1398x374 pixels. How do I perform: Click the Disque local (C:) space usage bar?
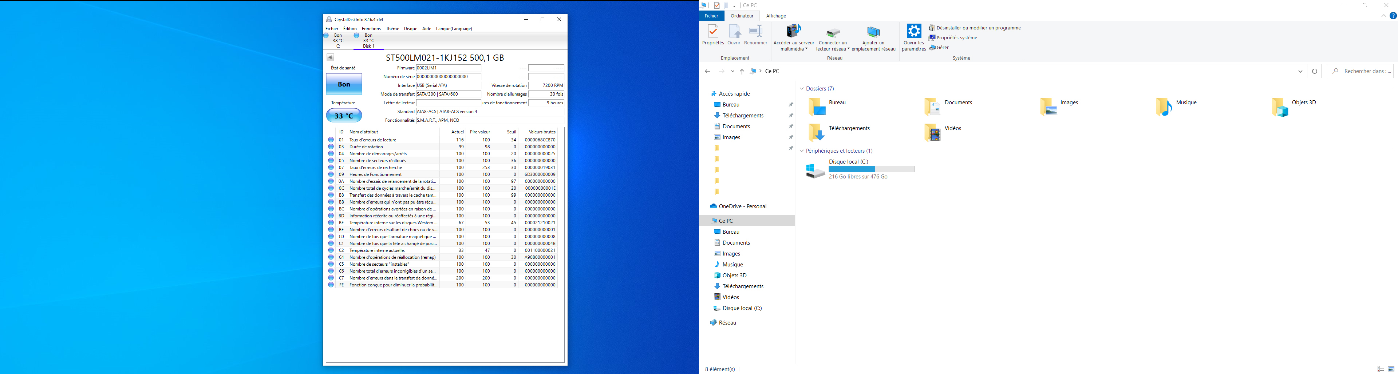coord(872,170)
